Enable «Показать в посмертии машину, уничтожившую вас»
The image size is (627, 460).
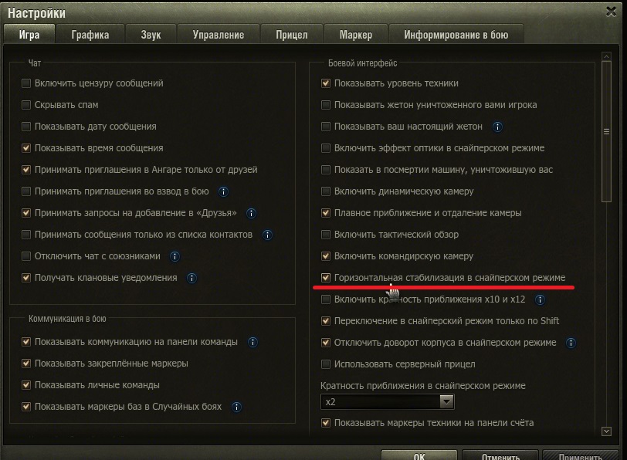[x=326, y=170]
